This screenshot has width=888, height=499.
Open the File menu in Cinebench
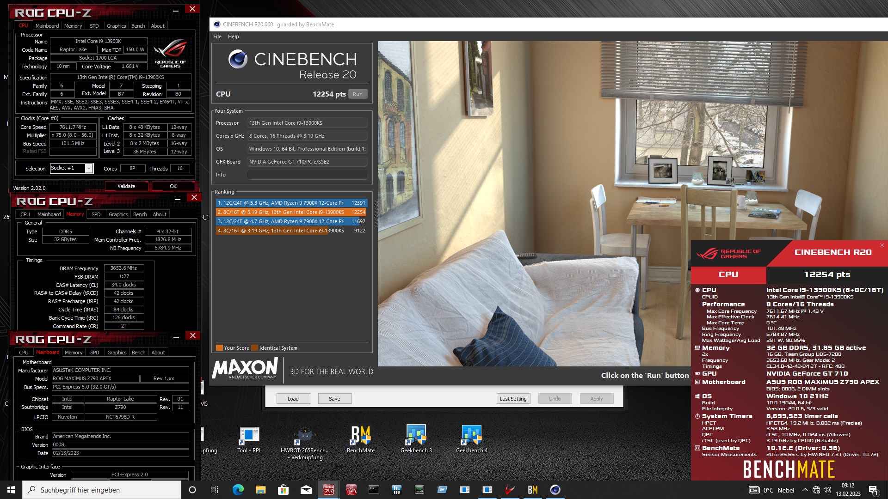click(x=217, y=37)
